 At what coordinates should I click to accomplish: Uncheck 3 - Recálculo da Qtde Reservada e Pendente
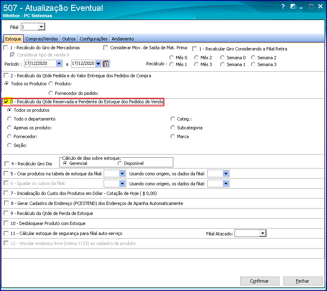point(6,102)
